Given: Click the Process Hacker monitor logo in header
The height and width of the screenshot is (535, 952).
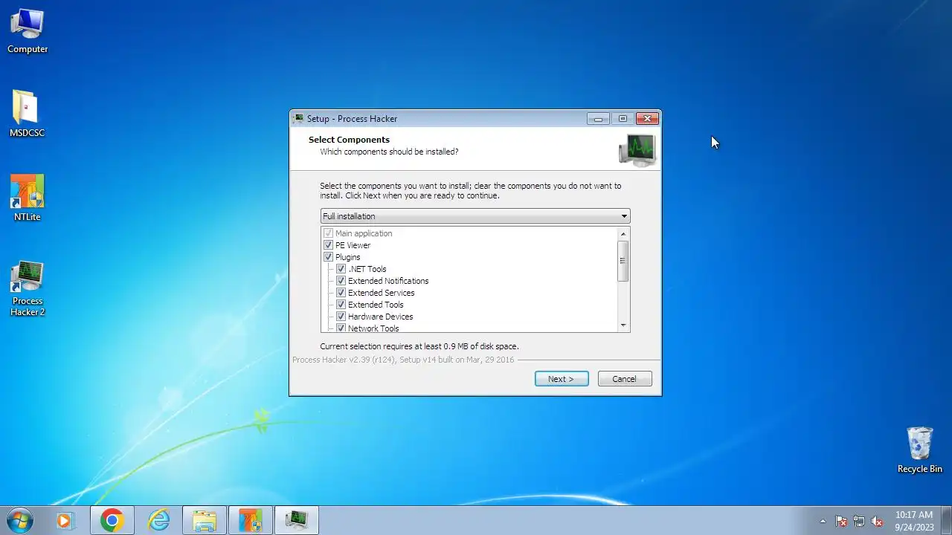Looking at the screenshot, I should 637,150.
